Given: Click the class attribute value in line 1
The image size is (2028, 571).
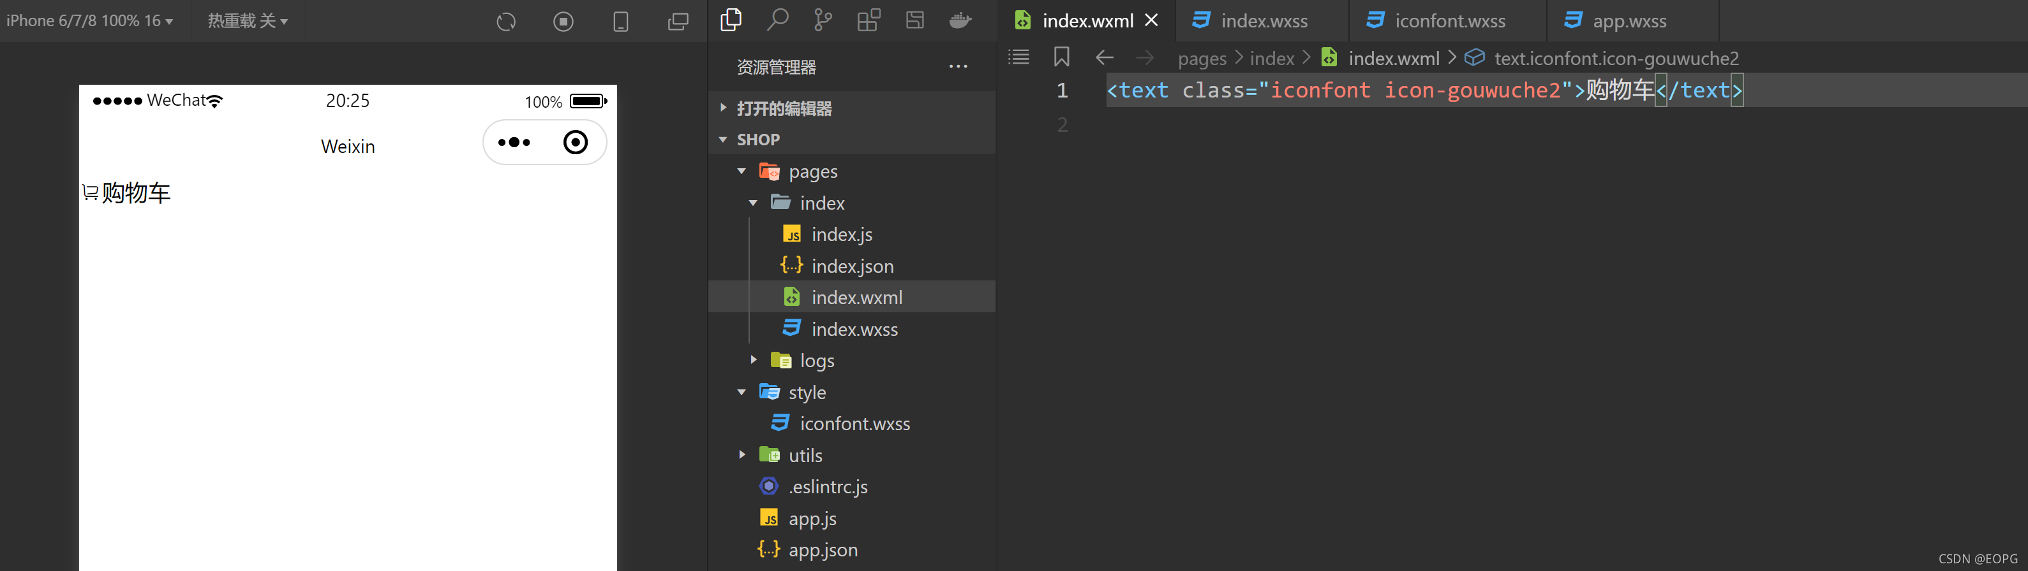Looking at the screenshot, I should tap(1415, 90).
